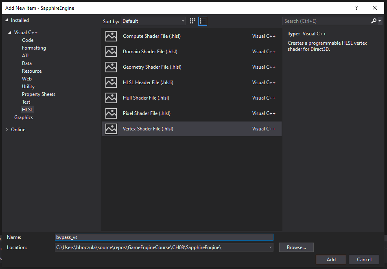The height and width of the screenshot is (269, 387).
Task: Click the Compute Shader File icon
Action: pos(111,36)
